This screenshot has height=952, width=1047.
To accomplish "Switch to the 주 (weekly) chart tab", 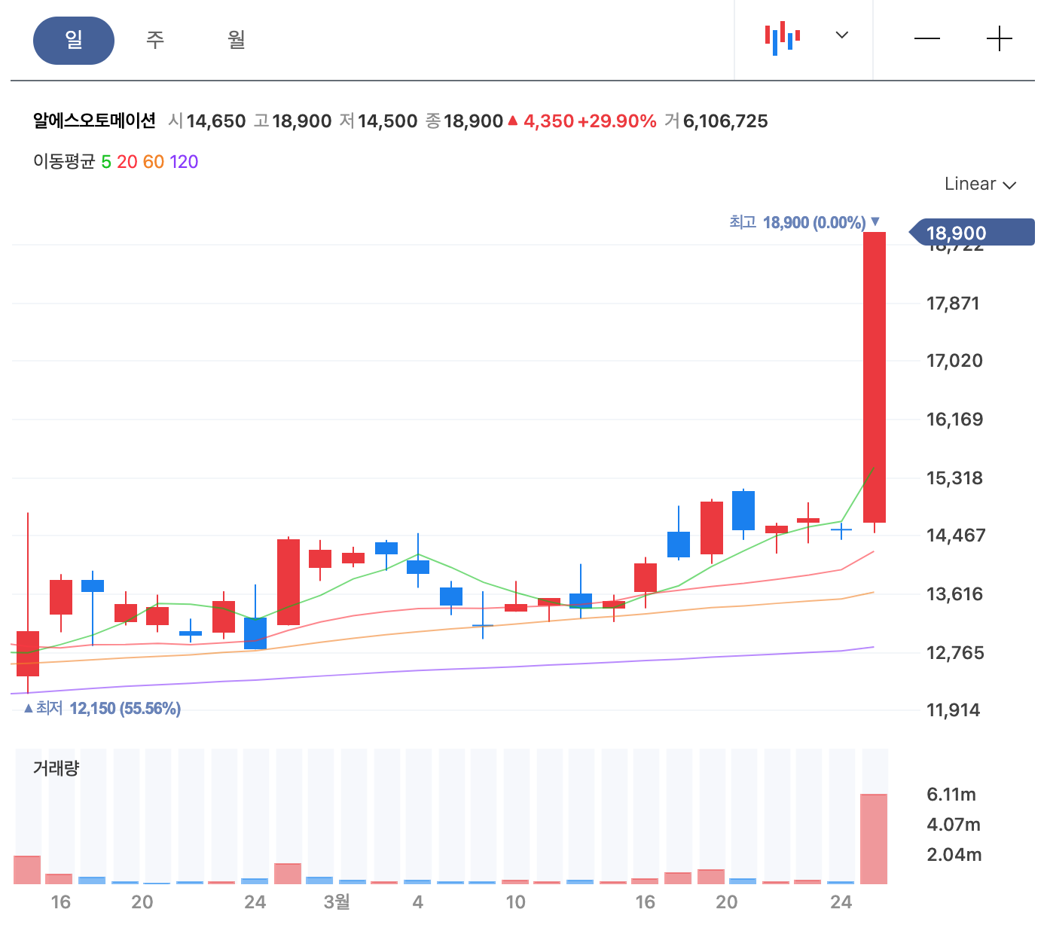I will [155, 39].
